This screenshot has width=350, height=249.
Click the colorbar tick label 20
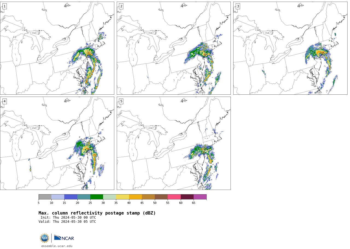77,203
